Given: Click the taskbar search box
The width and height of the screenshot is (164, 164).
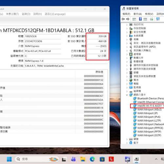Looking at the screenshot, I should [x=37, y=159].
